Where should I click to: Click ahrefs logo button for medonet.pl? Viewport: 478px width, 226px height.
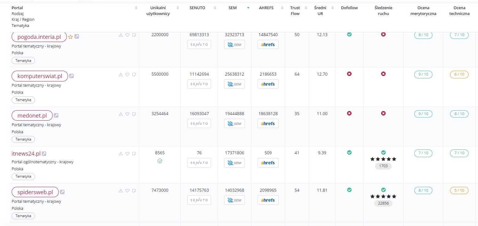[268, 123]
